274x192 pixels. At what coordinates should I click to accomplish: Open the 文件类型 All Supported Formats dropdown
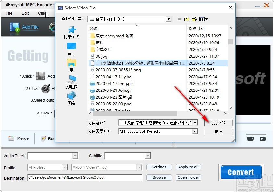(x=194, y=131)
